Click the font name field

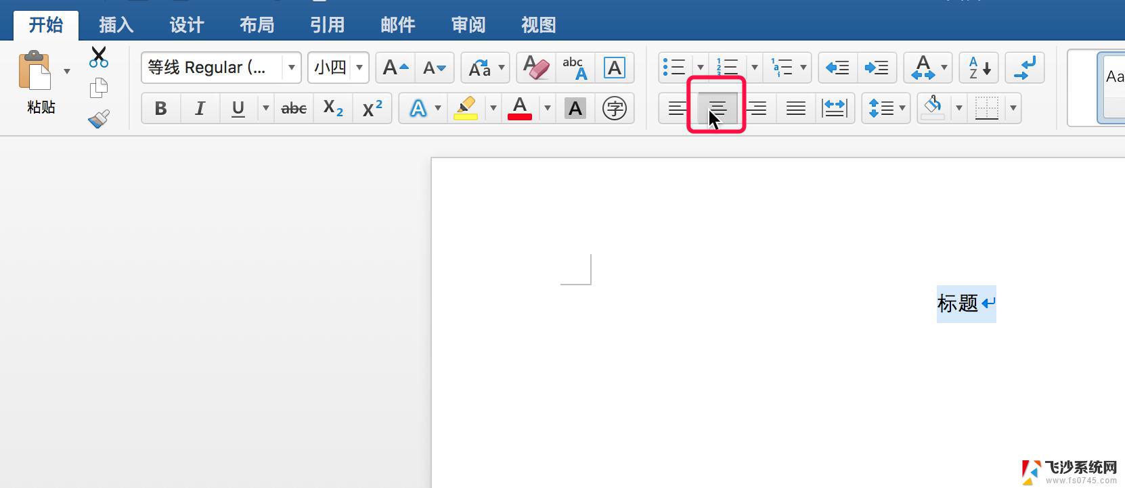tap(213, 68)
